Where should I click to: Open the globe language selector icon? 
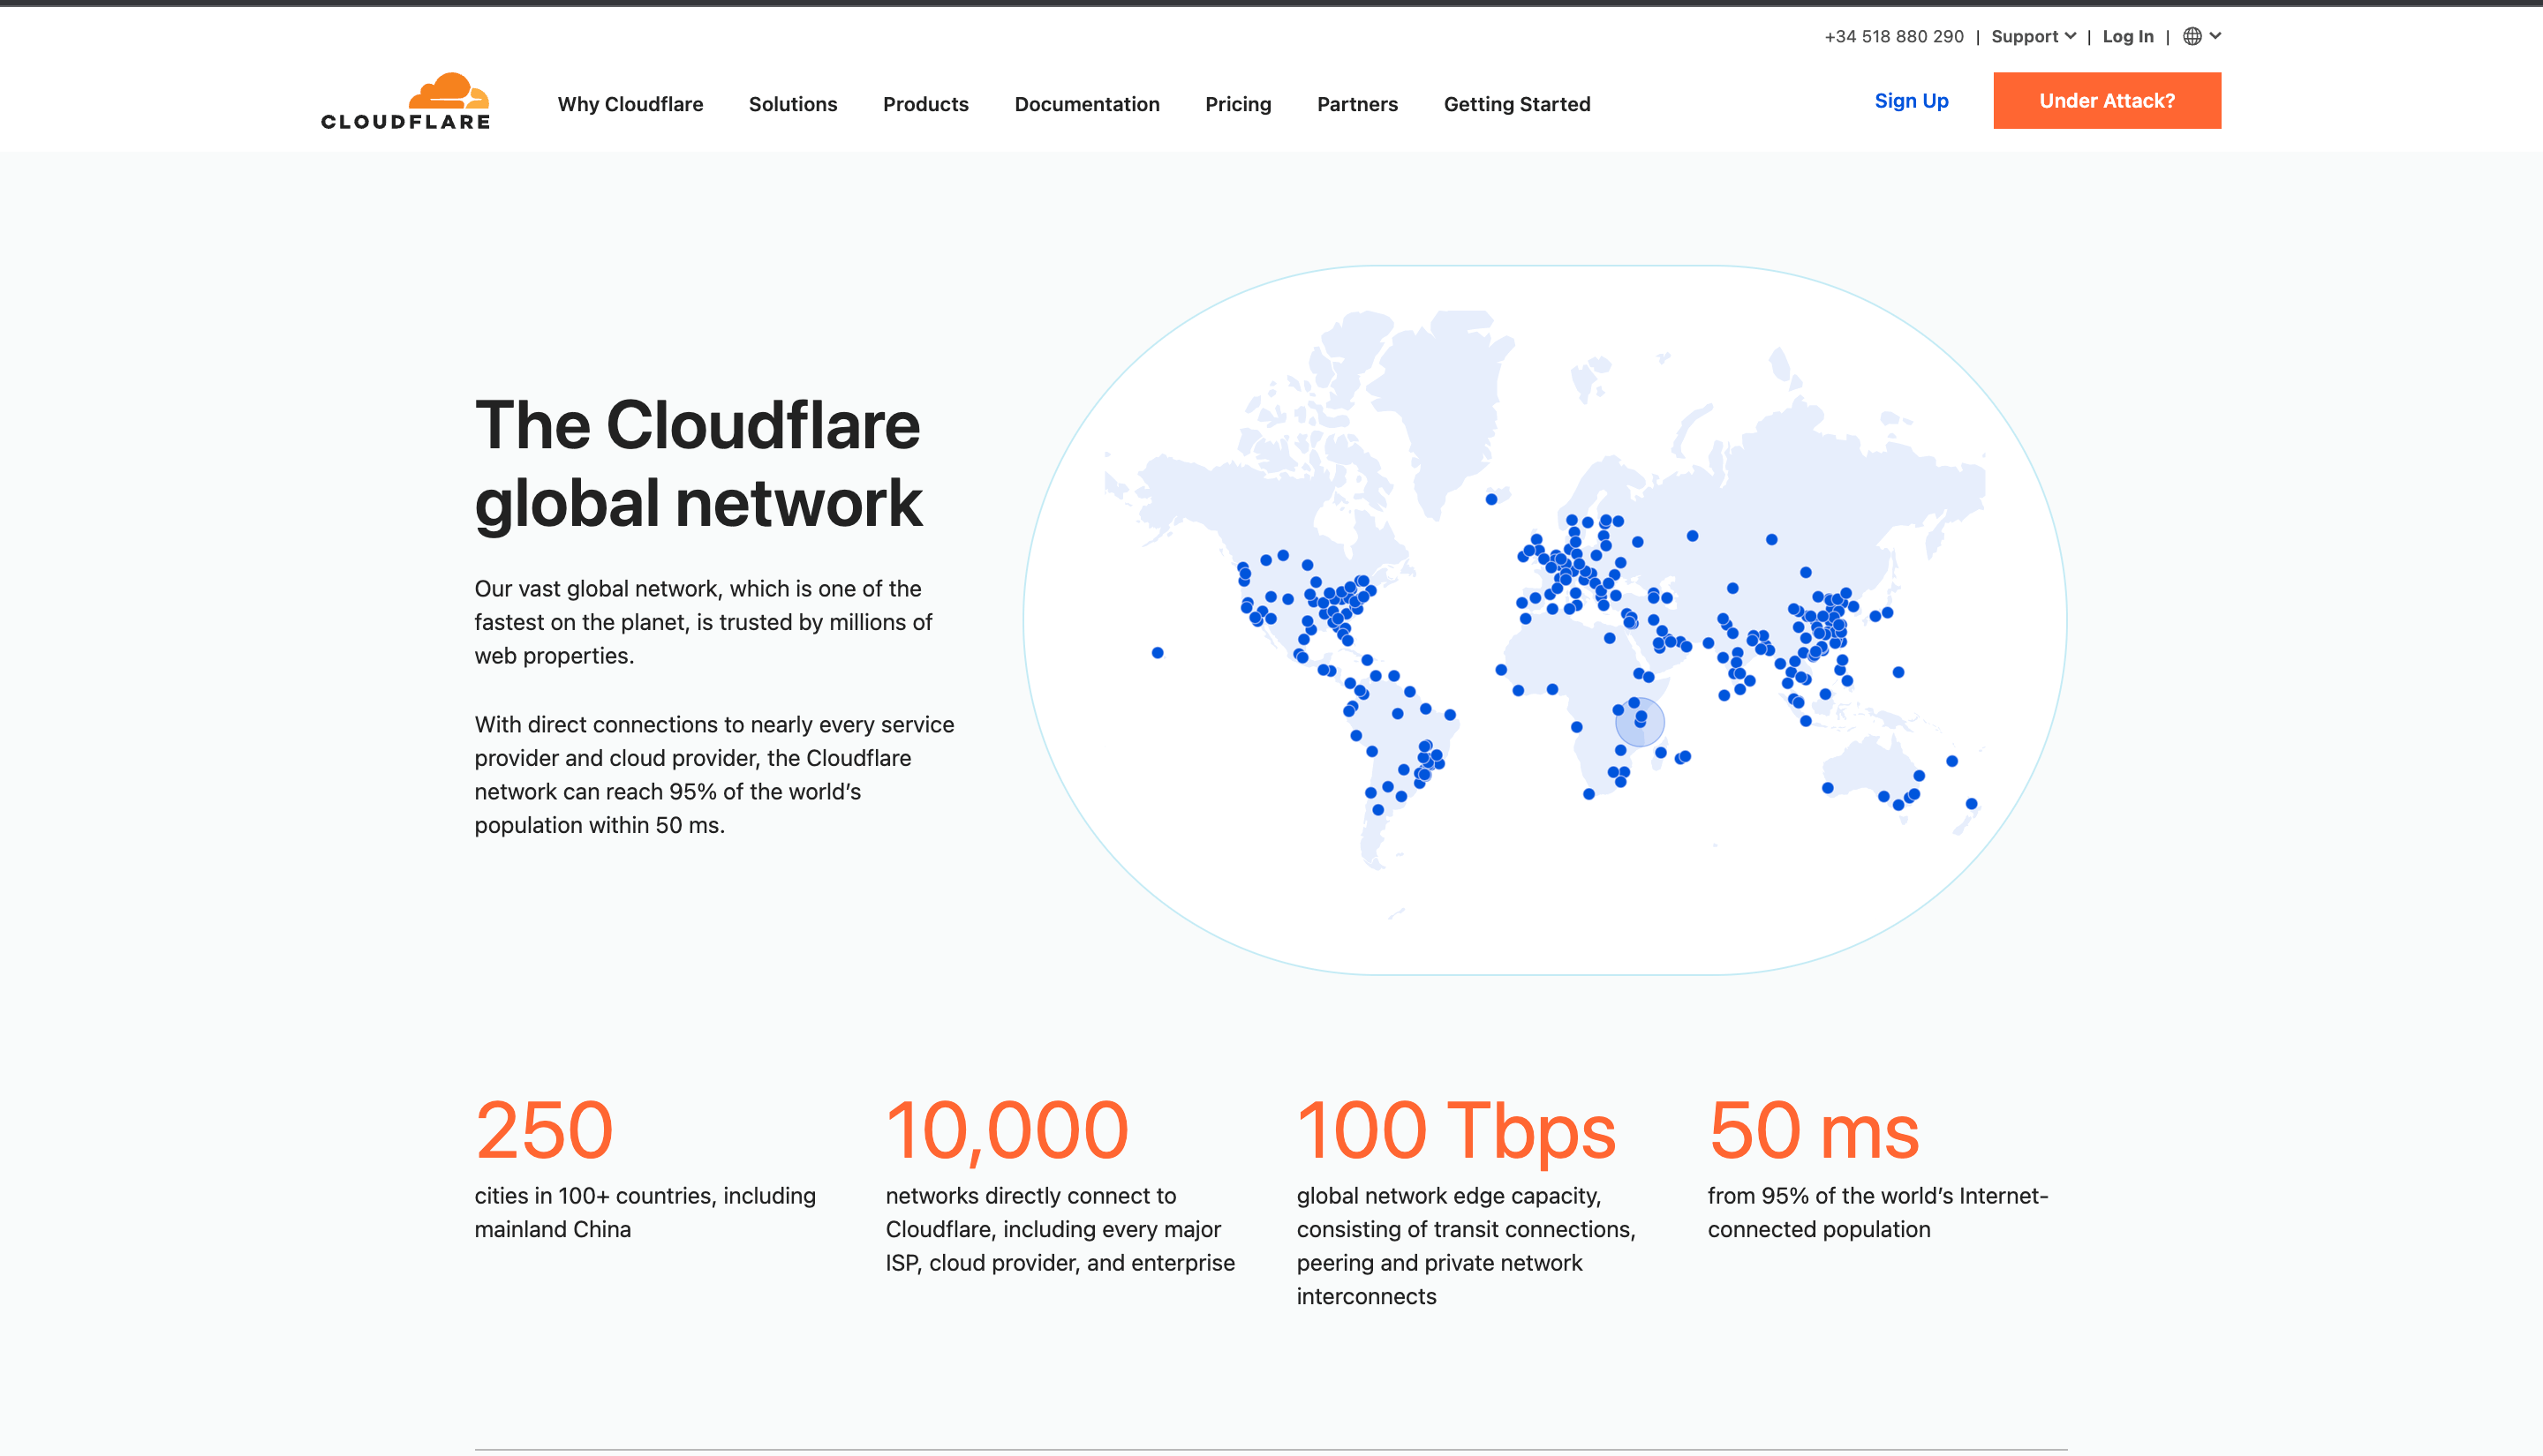coord(2192,36)
